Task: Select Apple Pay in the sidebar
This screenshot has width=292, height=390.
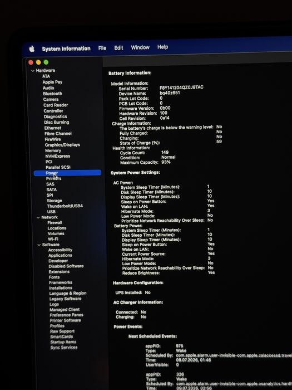Action: click(x=52, y=82)
